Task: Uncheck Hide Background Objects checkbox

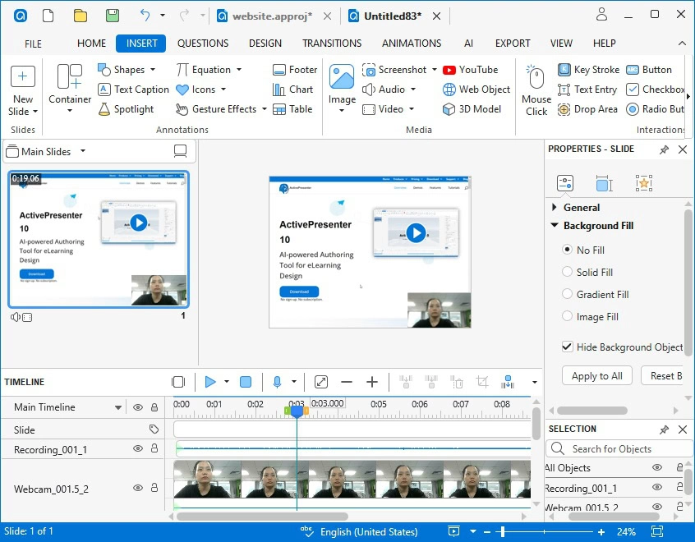Action: click(x=567, y=347)
